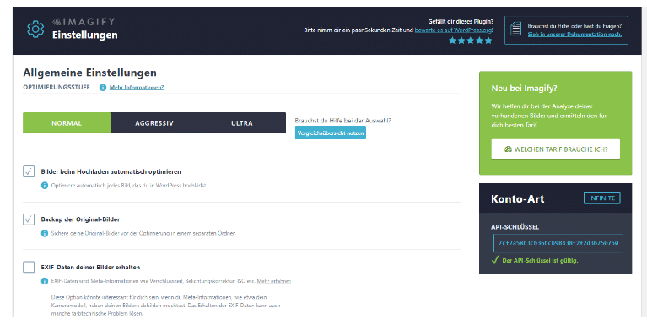Click the INFINITE account type badge
The height and width of the screenshot is (325, 647).
601,198
